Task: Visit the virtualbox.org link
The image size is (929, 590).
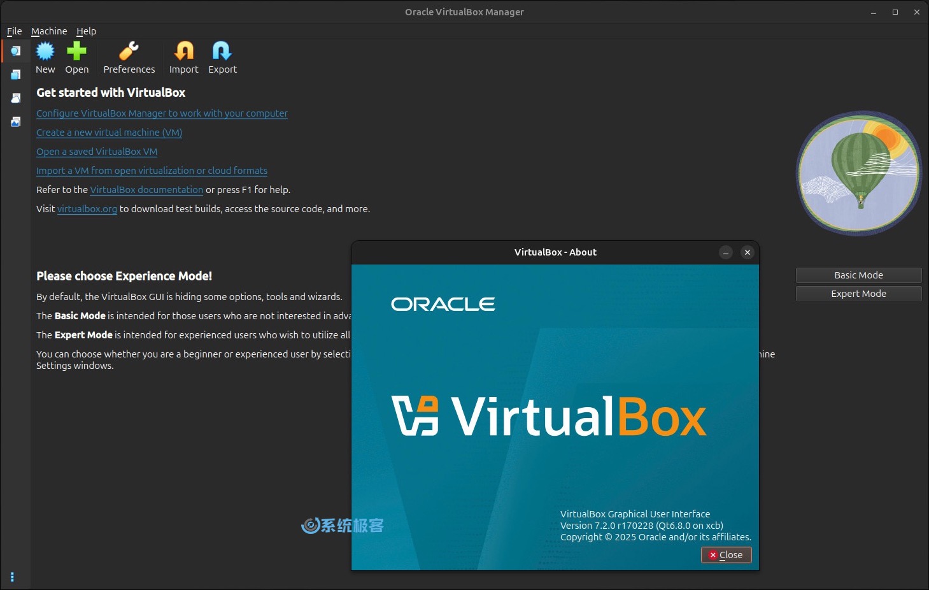Action: [x=87, y=209]
